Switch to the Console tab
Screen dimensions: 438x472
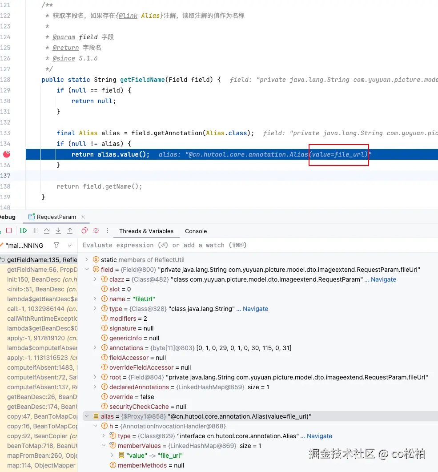(x=196, y=231)
